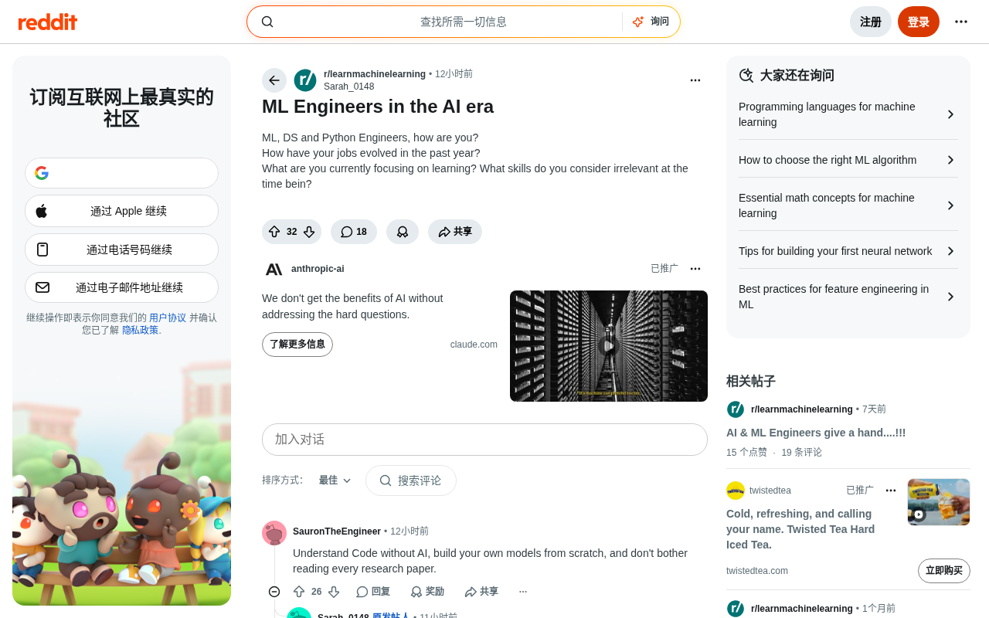Image resolution: width=989 pixels, height=618 pixels.
Task: Upvote the post ML Engineers in the AI era
Action: pos(274,232)
